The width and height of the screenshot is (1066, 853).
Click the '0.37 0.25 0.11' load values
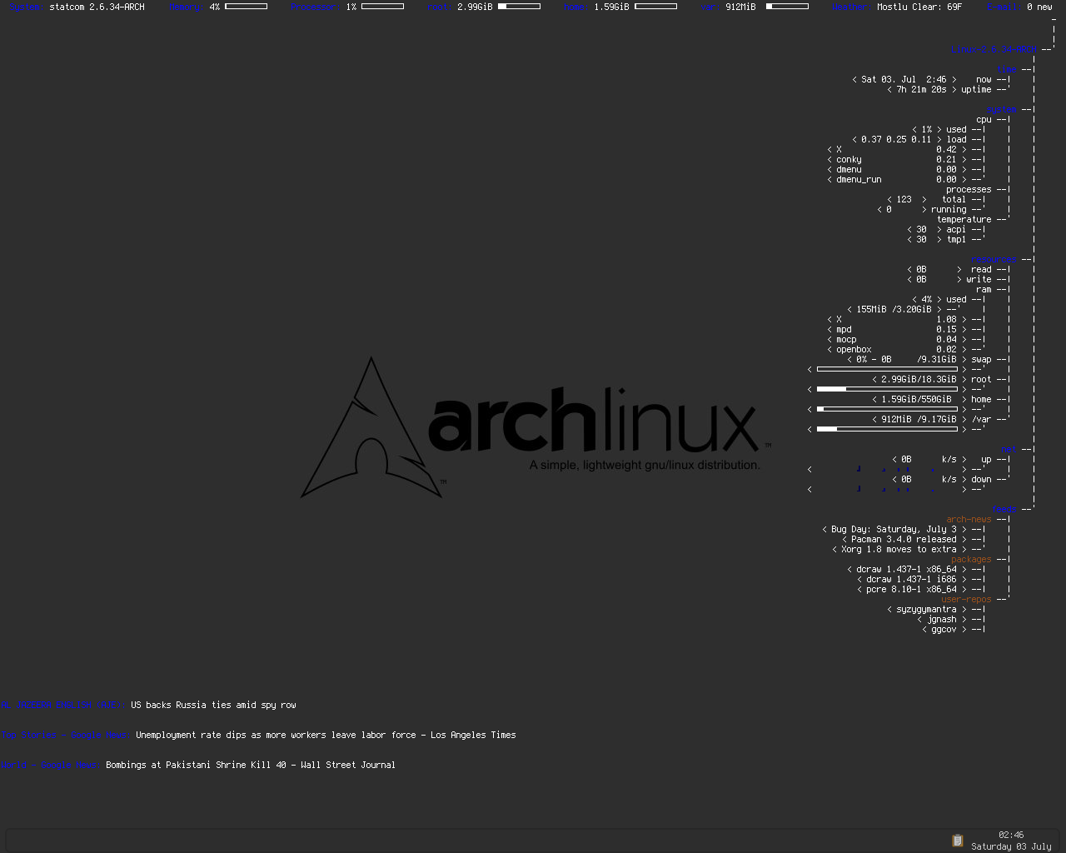click(x=896, y=140)
